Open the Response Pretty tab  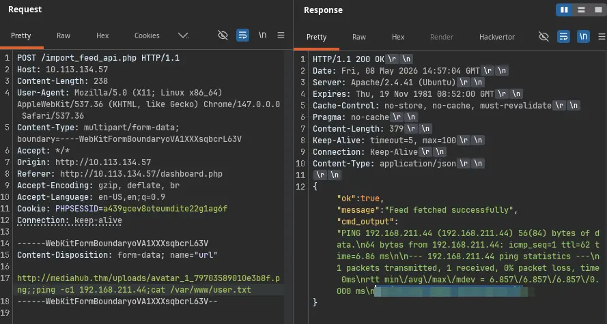point(316,37)
